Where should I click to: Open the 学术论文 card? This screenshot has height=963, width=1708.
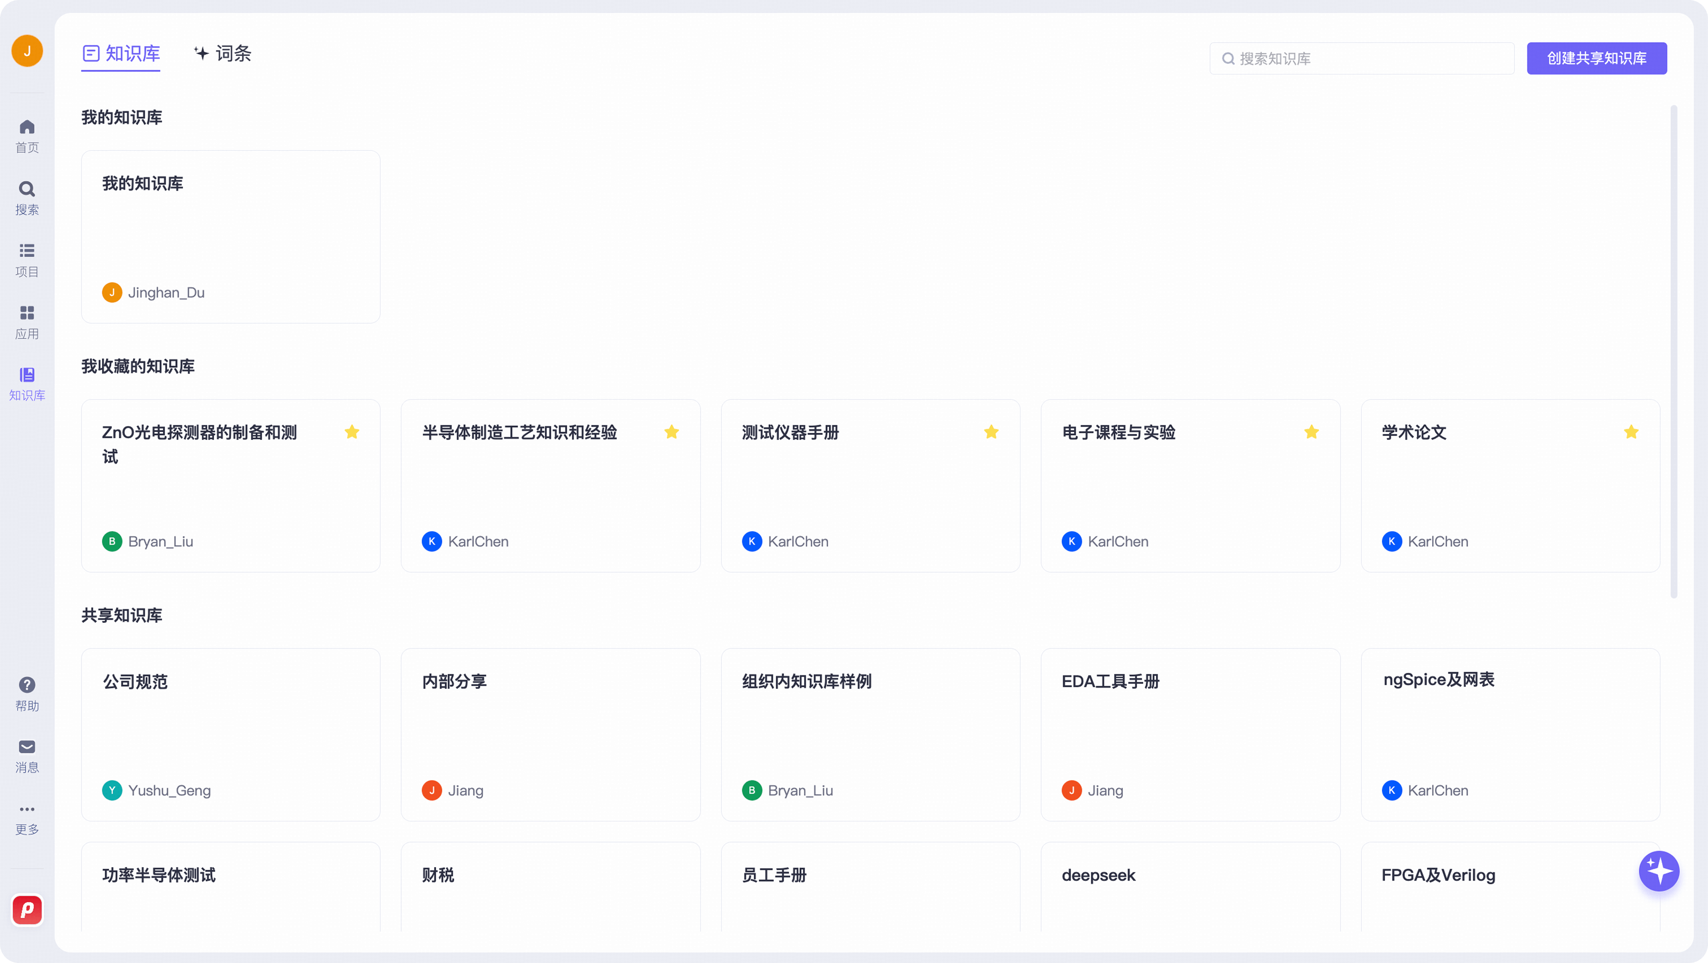tap(1510, 486)
